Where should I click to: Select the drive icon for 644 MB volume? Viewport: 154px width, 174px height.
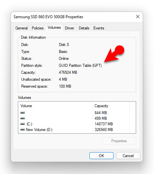pyautogui.click(x=23, y=112)
